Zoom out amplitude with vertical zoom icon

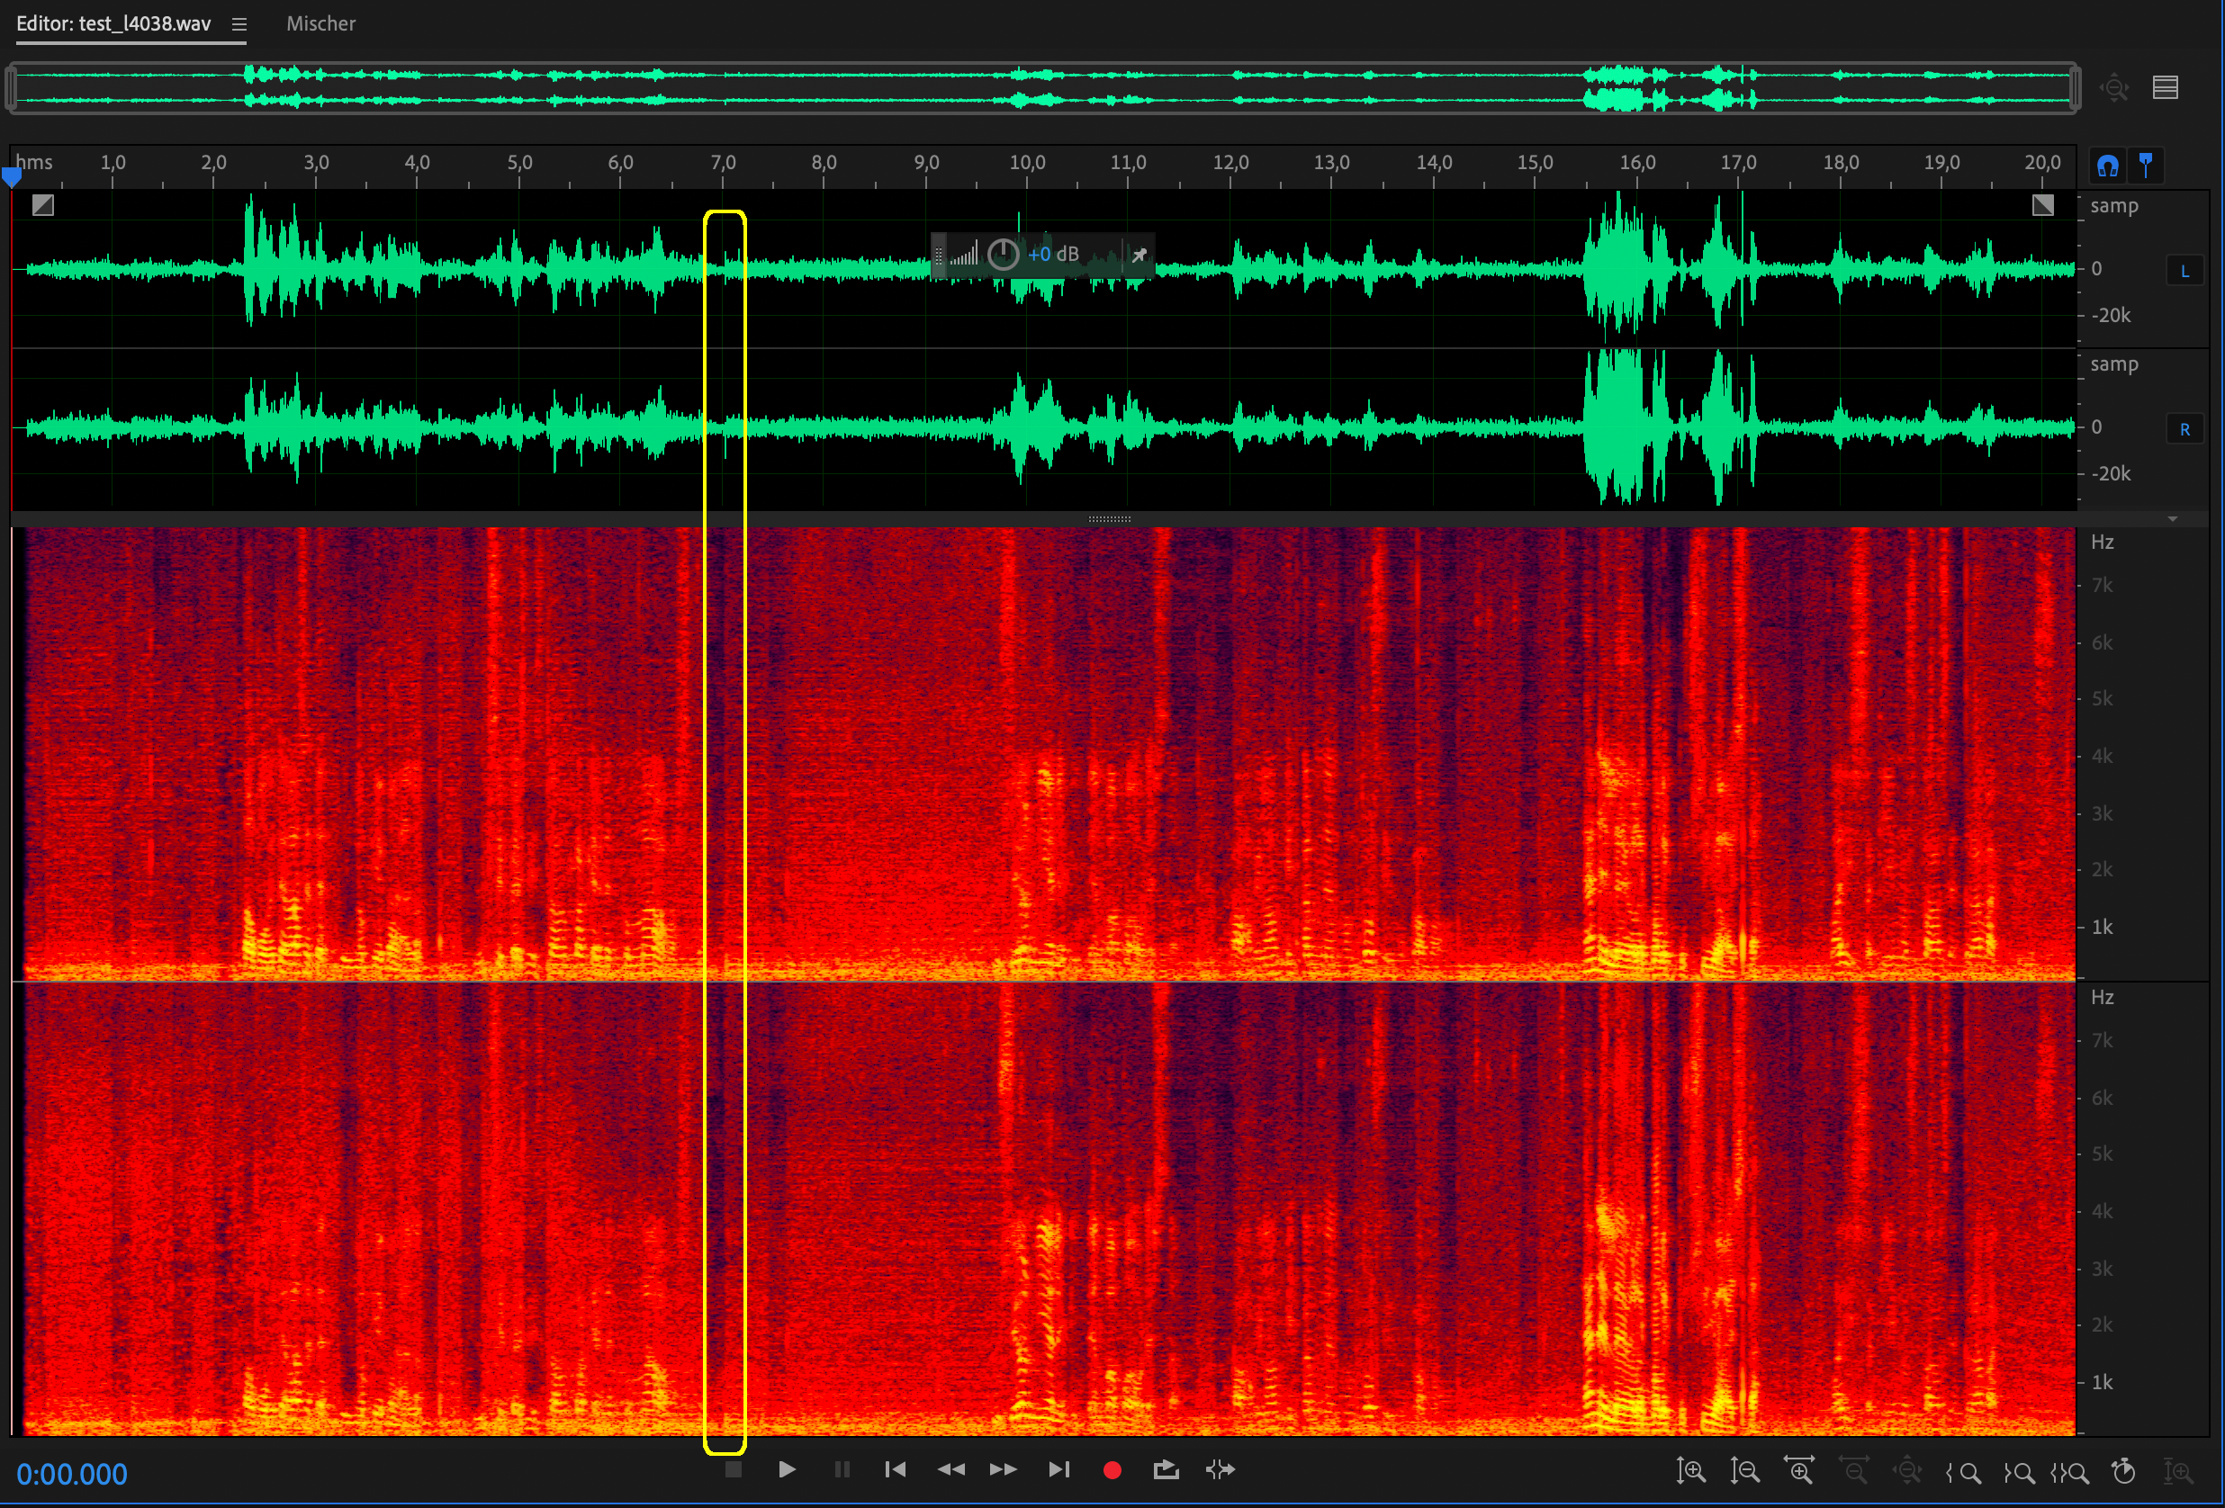click(1744, 1469)
